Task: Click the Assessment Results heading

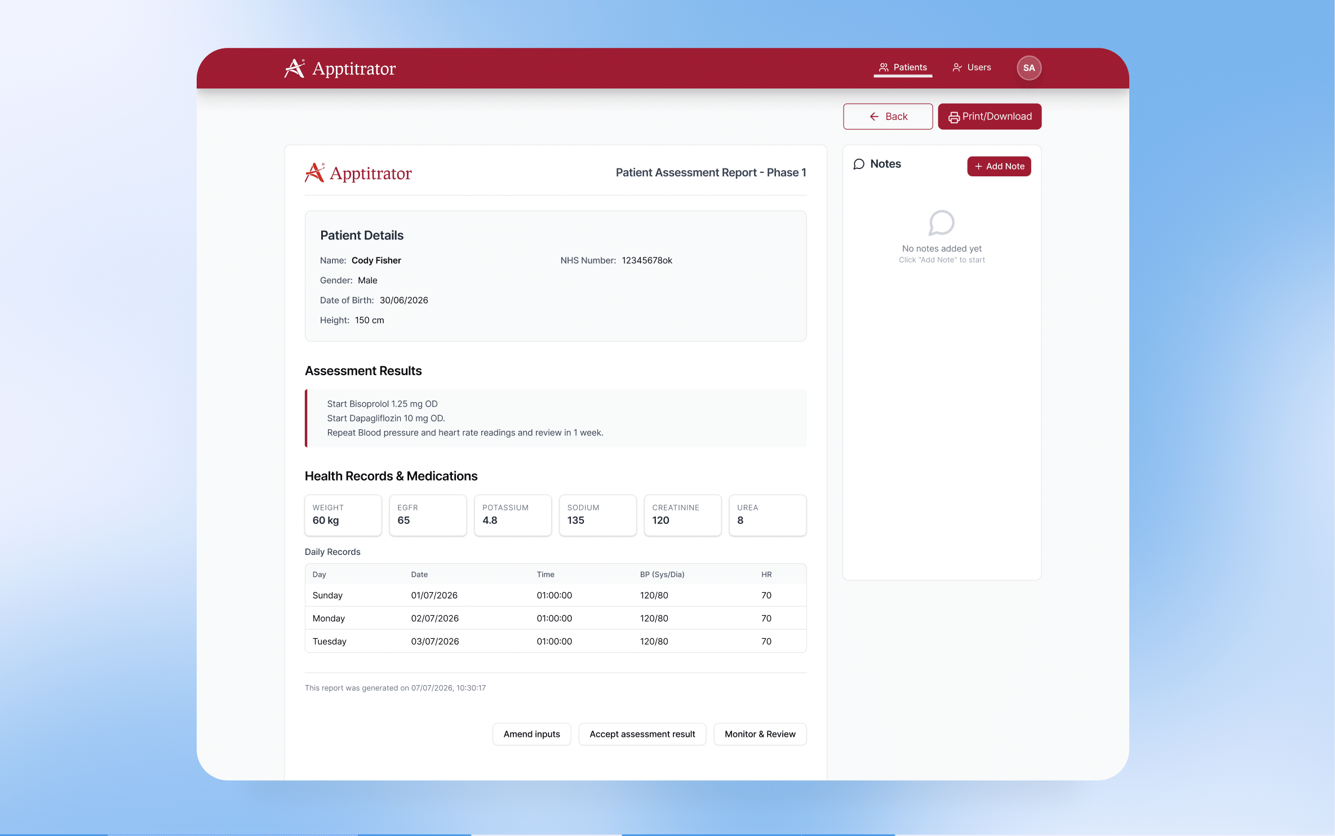Action: click(x=363, y=371)
